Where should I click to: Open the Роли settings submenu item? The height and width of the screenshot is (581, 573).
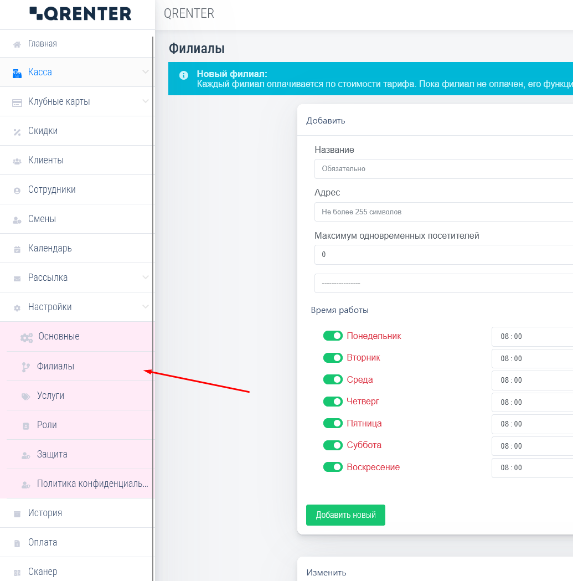tap(47, 425)
